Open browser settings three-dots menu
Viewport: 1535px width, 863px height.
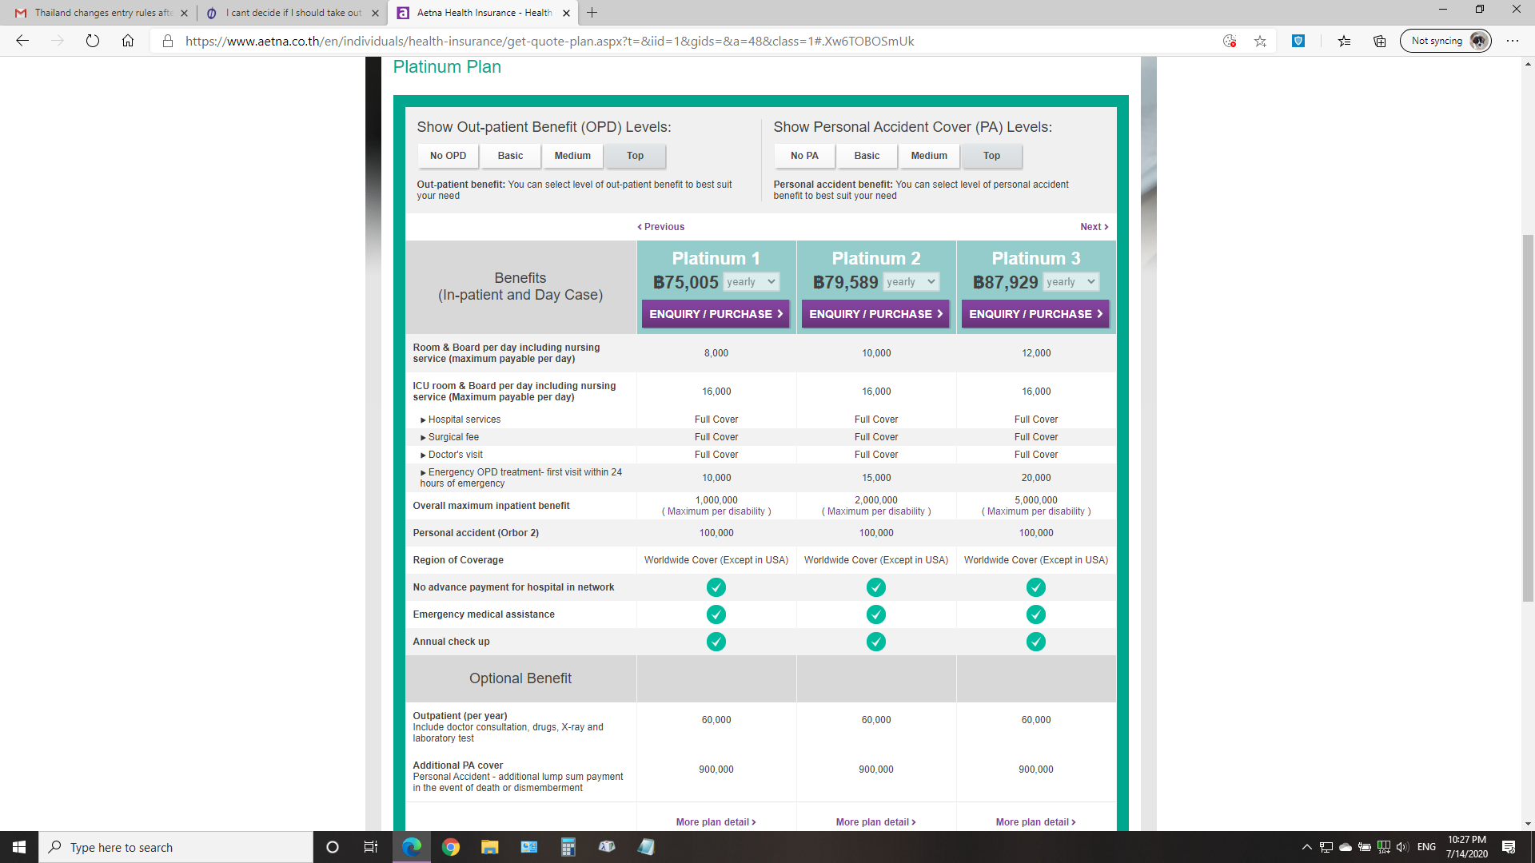click(x=1513, y=41)
